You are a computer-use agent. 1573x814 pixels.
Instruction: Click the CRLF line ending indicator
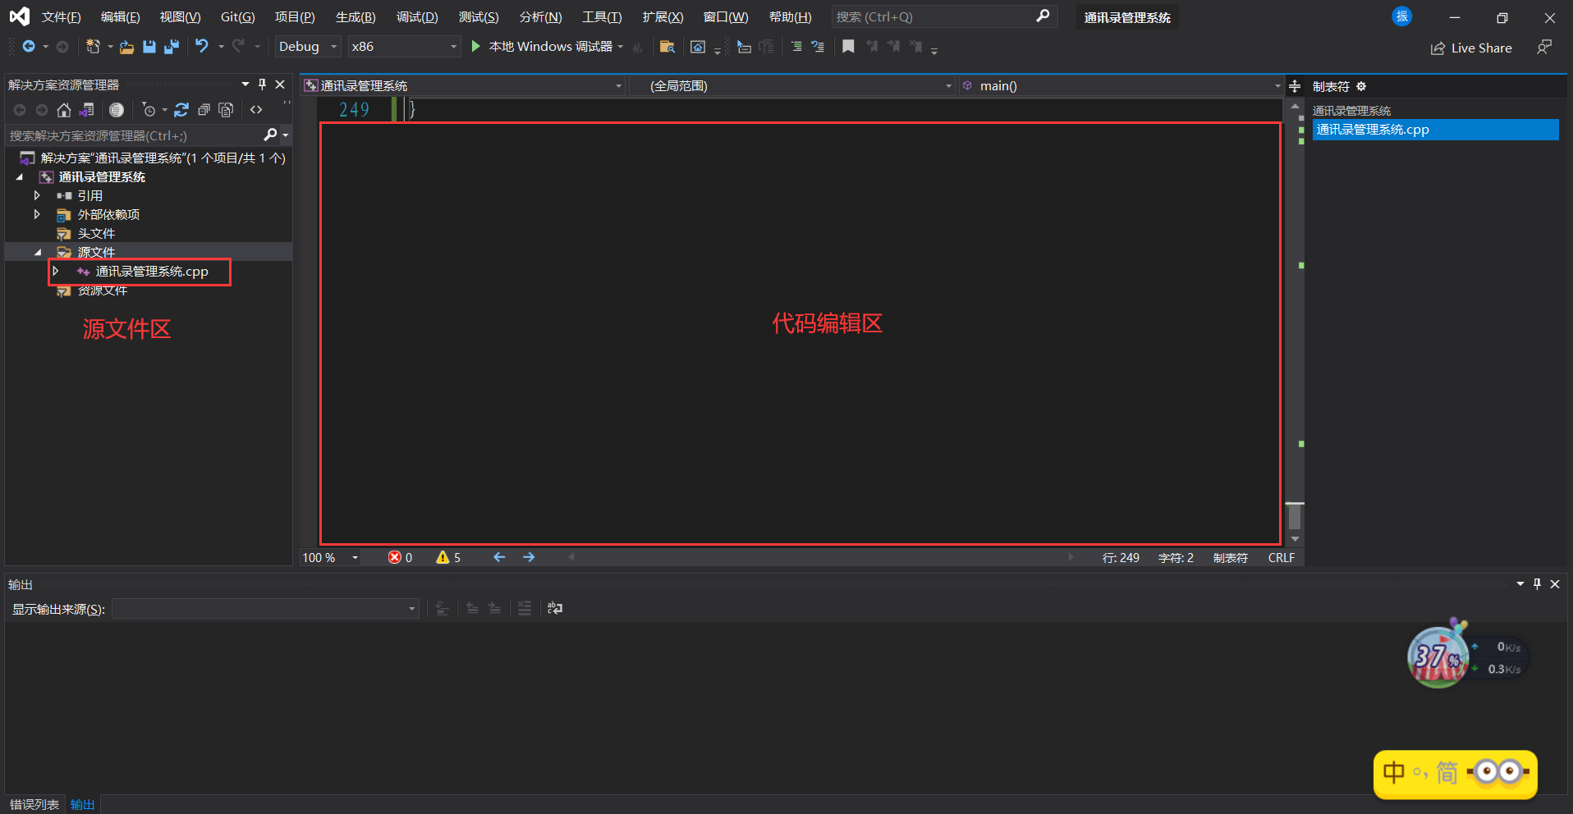pos(1282,558)
